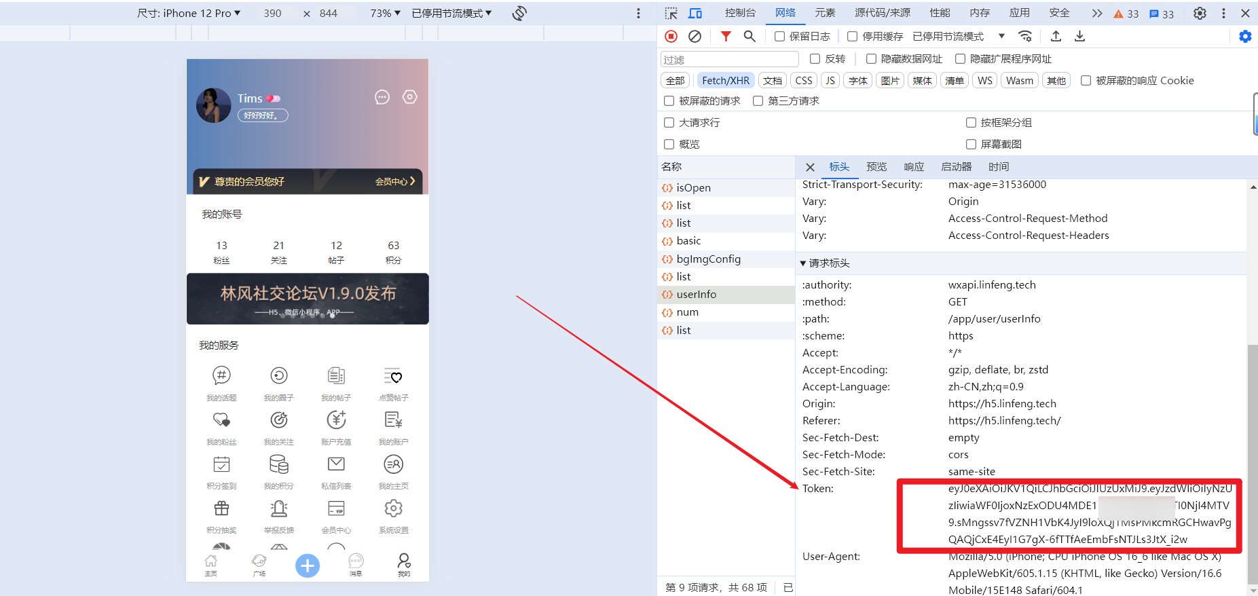Rotate device orientation icon
The image size is (1258, 596).
pyautogui.click(x=519, y=13)
